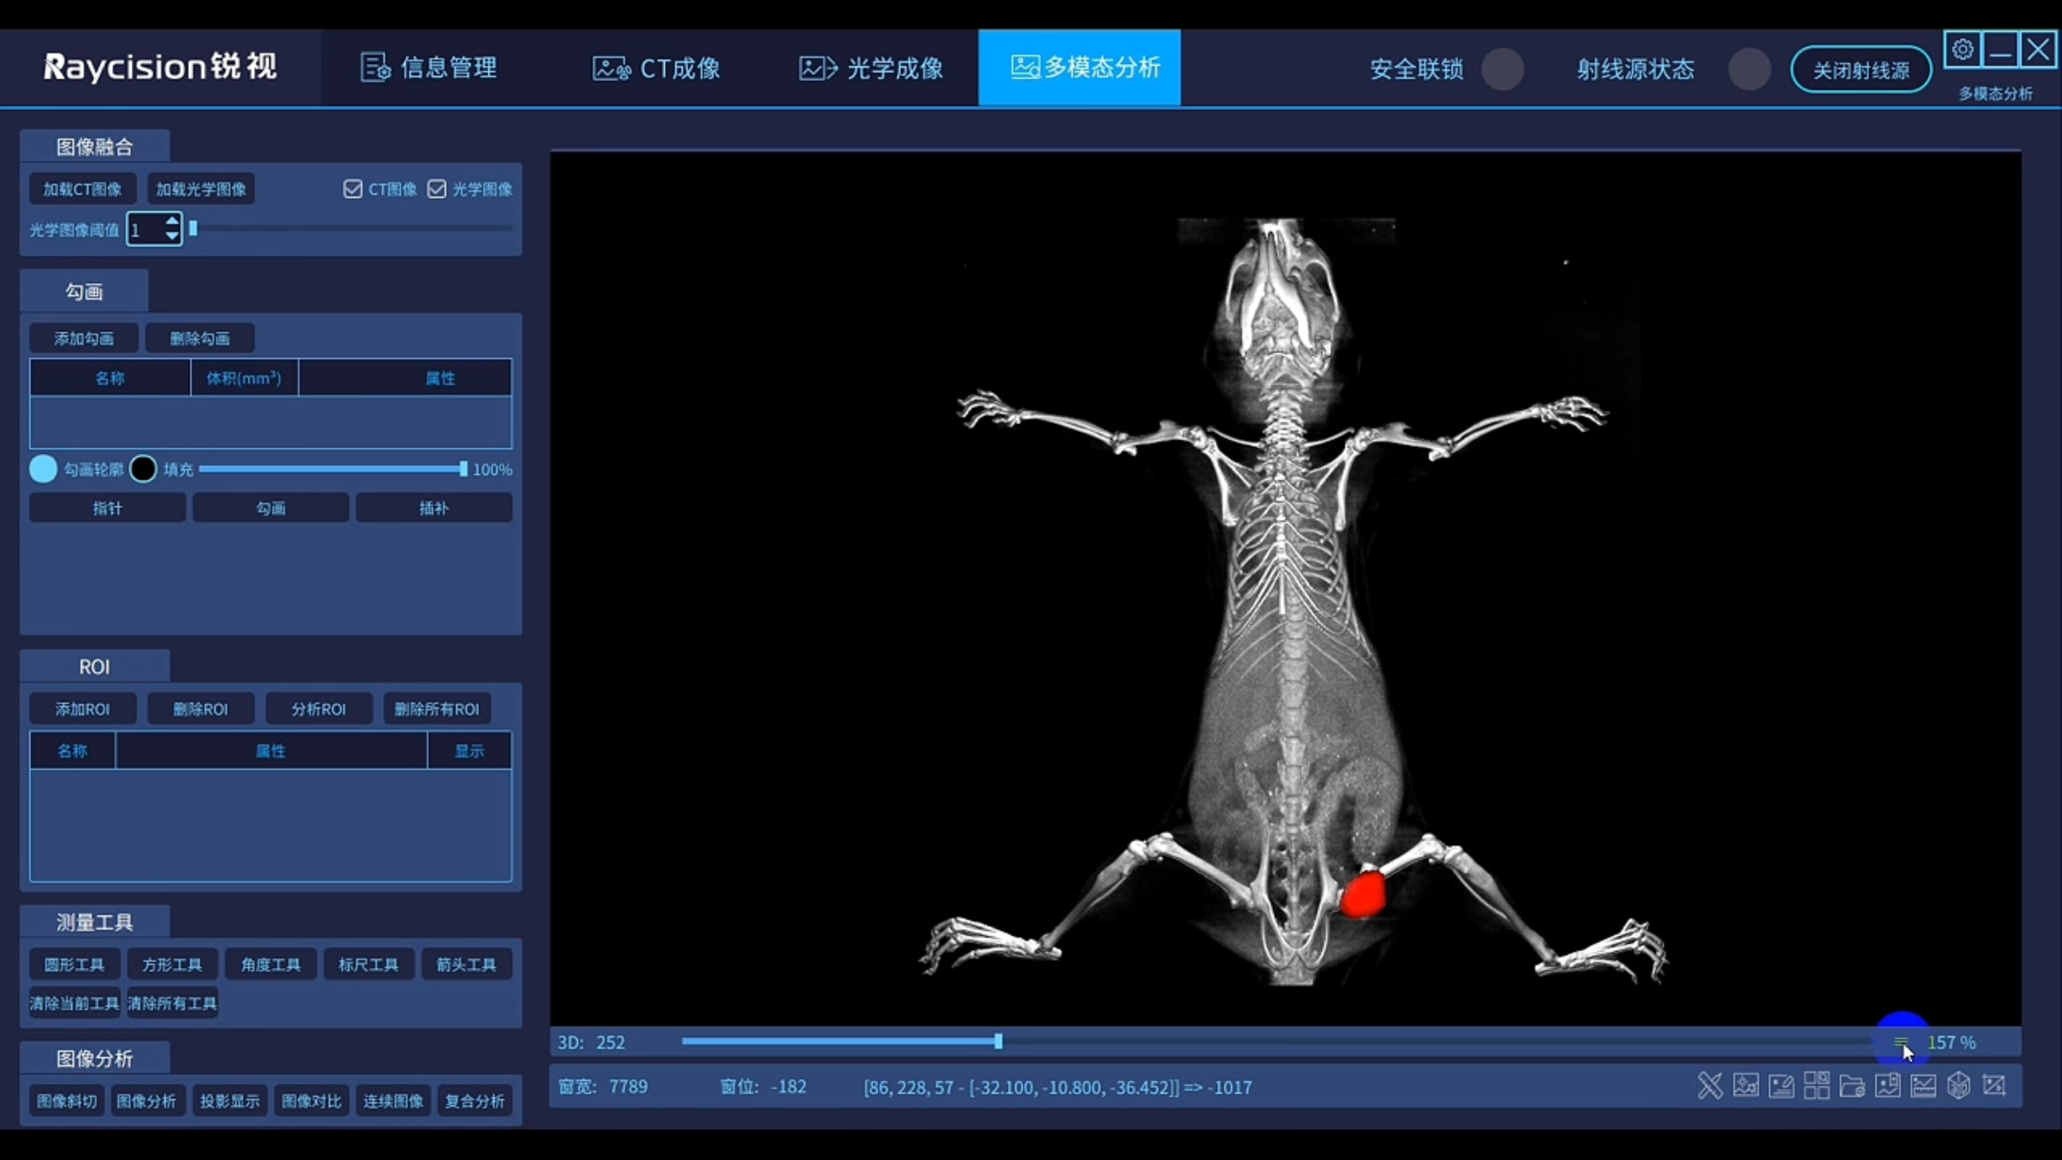The width and height of the screenshot is (2062, 1160).
Task: Click the 3D cube rendering icon
Action: point(1959,1086)
